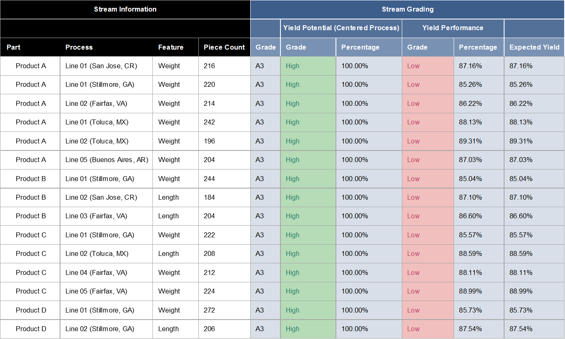565x339 pixels.
Task: Click Yield Potential (Centered Process) header
Action: click(x=341, y=28)
